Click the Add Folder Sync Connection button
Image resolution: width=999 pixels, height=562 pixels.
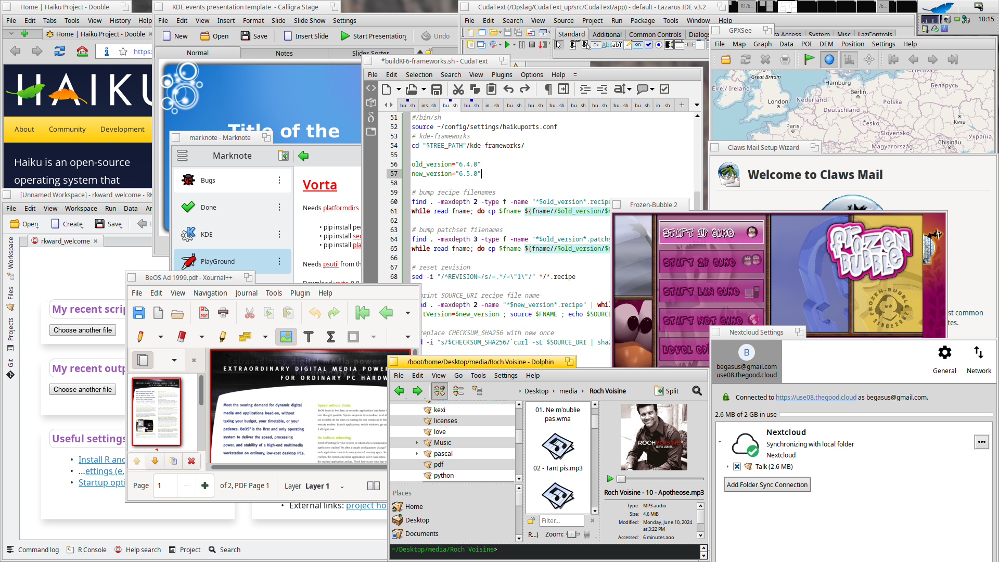(x=766, y=484)
